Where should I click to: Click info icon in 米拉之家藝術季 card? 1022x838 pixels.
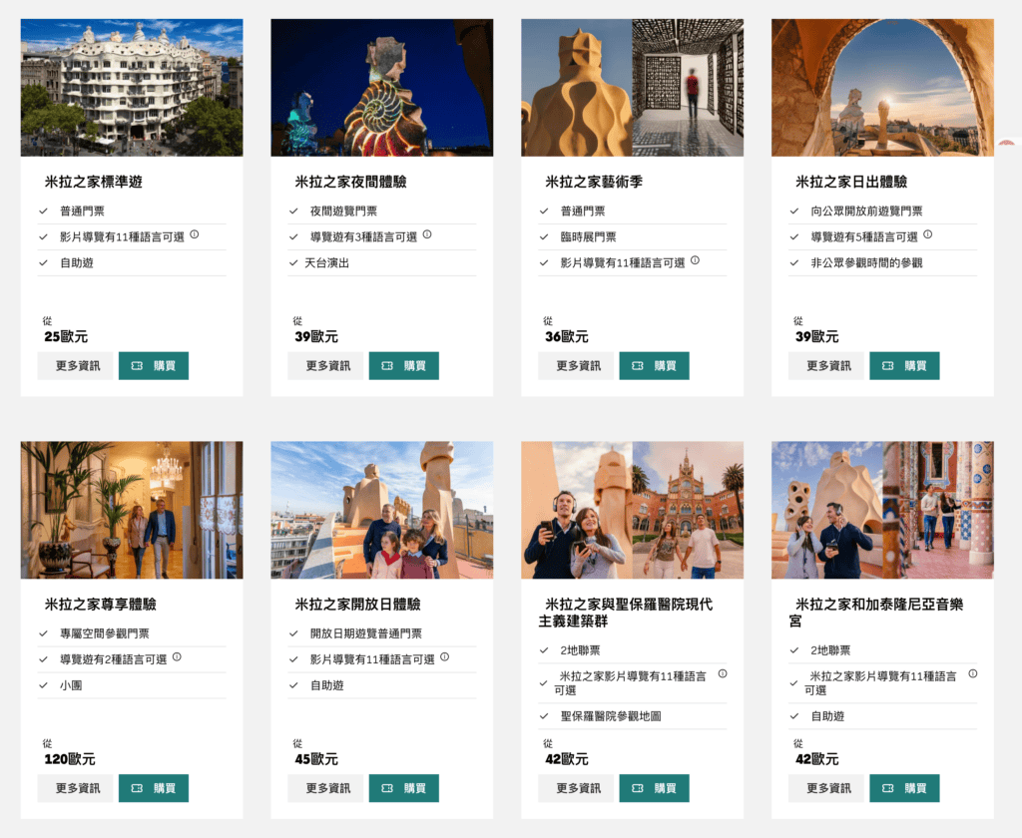(x=695, y=260)
